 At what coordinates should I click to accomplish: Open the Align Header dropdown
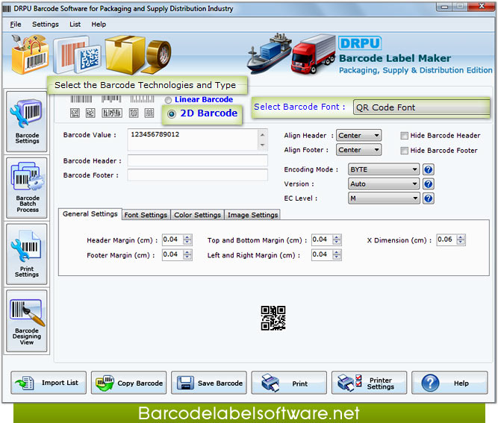pyautogui.click(x=359, y=136)
